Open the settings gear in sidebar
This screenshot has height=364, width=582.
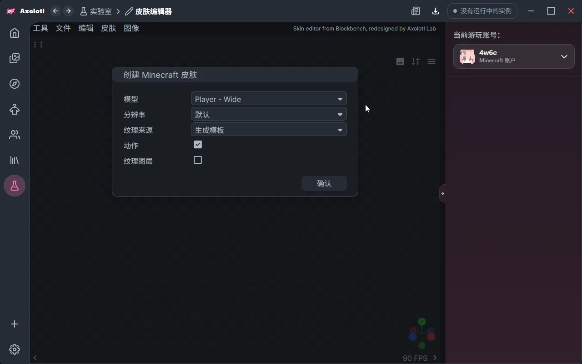[15, 349]
